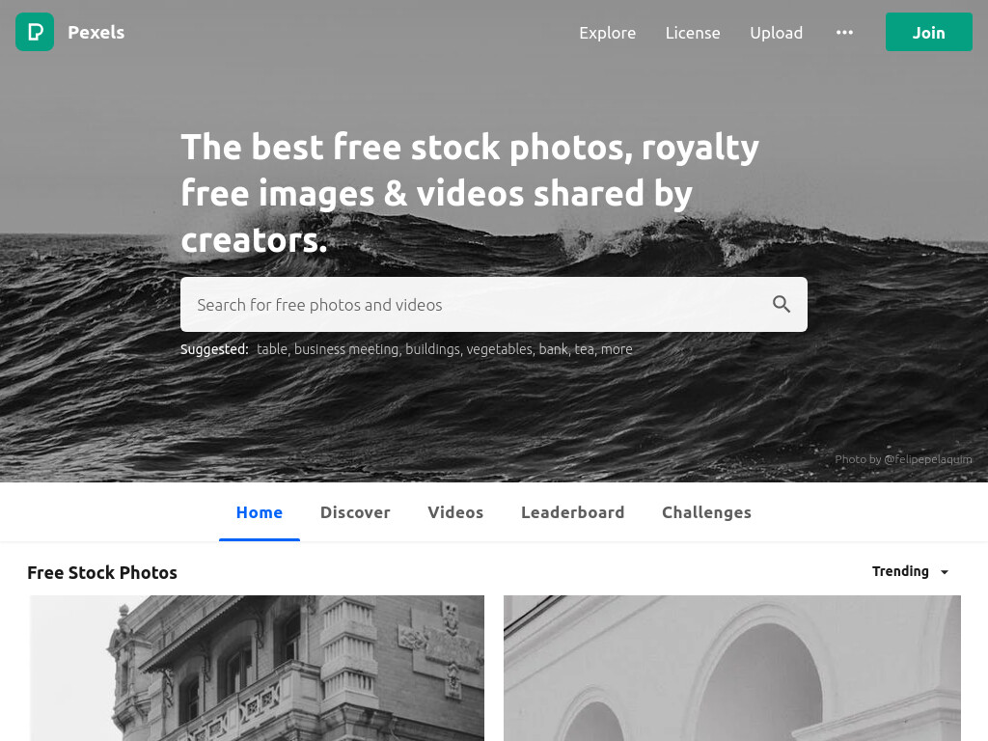The height and width of the screenshot is (741, 988).
Task: Focus the search photos and videos field
Action: 479,304
